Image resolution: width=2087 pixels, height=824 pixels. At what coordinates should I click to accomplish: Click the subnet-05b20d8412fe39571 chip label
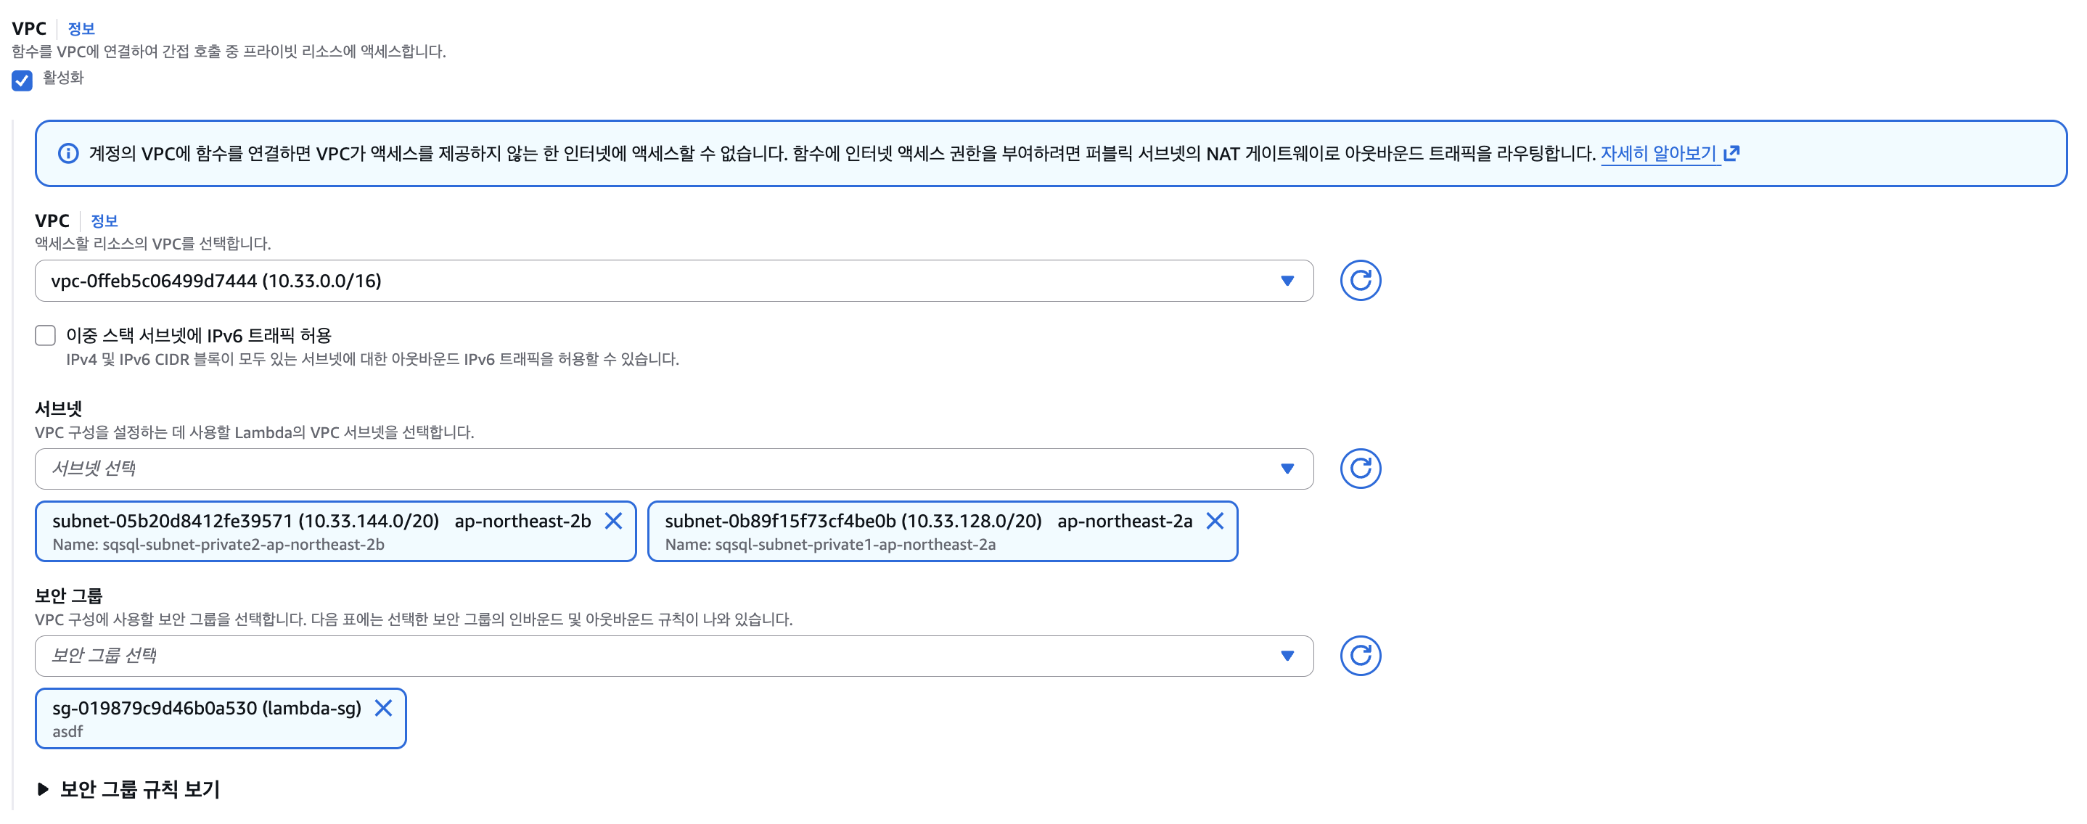tap(245, 522)
